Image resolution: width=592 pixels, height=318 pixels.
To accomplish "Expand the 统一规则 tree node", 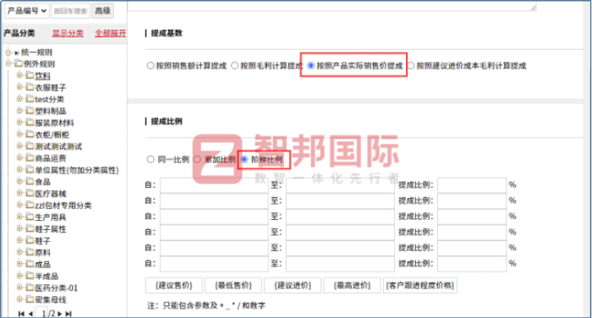I will tap(8, 52).
